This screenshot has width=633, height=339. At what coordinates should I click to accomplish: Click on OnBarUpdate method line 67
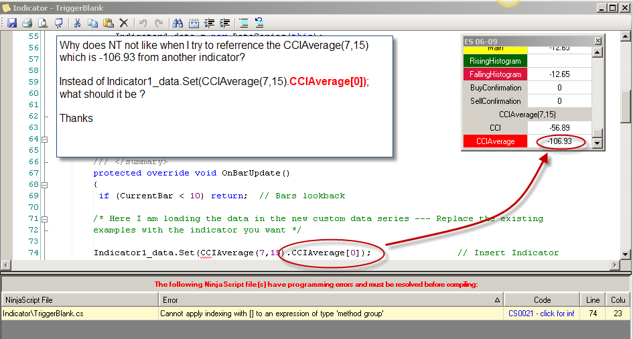[x=192, y=173]
